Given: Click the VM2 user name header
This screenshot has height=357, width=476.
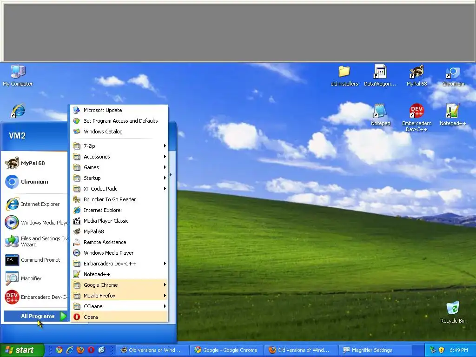Looking at the screenshot, I should pyautogui.click(x=17, y=135).
